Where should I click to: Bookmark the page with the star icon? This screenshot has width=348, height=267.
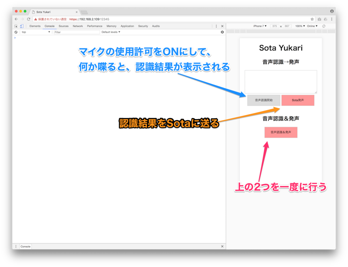tap(312, 19)
